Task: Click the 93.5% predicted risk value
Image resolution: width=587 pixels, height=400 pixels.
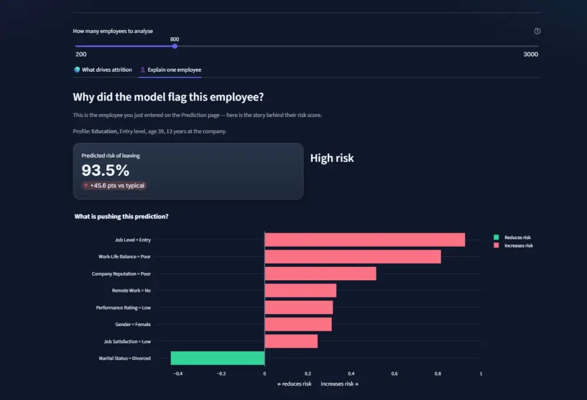Action: (106, 170)
